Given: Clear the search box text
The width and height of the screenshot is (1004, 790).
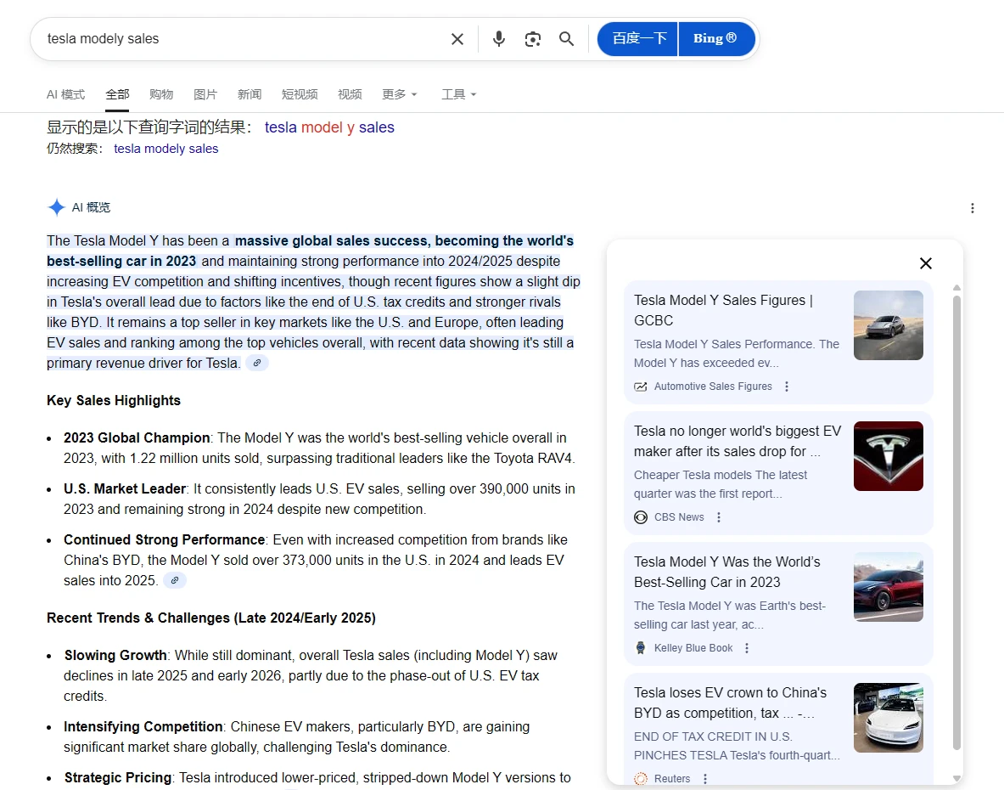Looking at the screenshot, I should point(457,39).
